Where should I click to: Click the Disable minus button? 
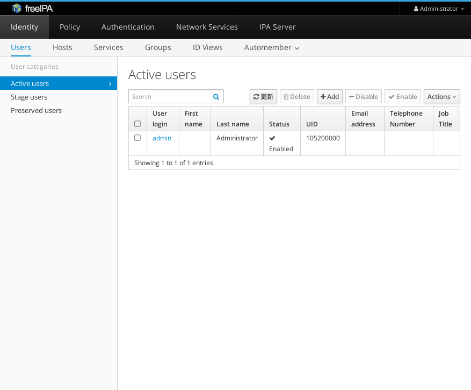[363, 97]
